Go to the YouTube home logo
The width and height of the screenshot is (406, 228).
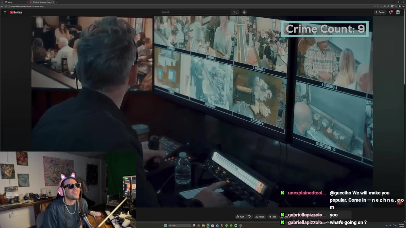[16, 12]
